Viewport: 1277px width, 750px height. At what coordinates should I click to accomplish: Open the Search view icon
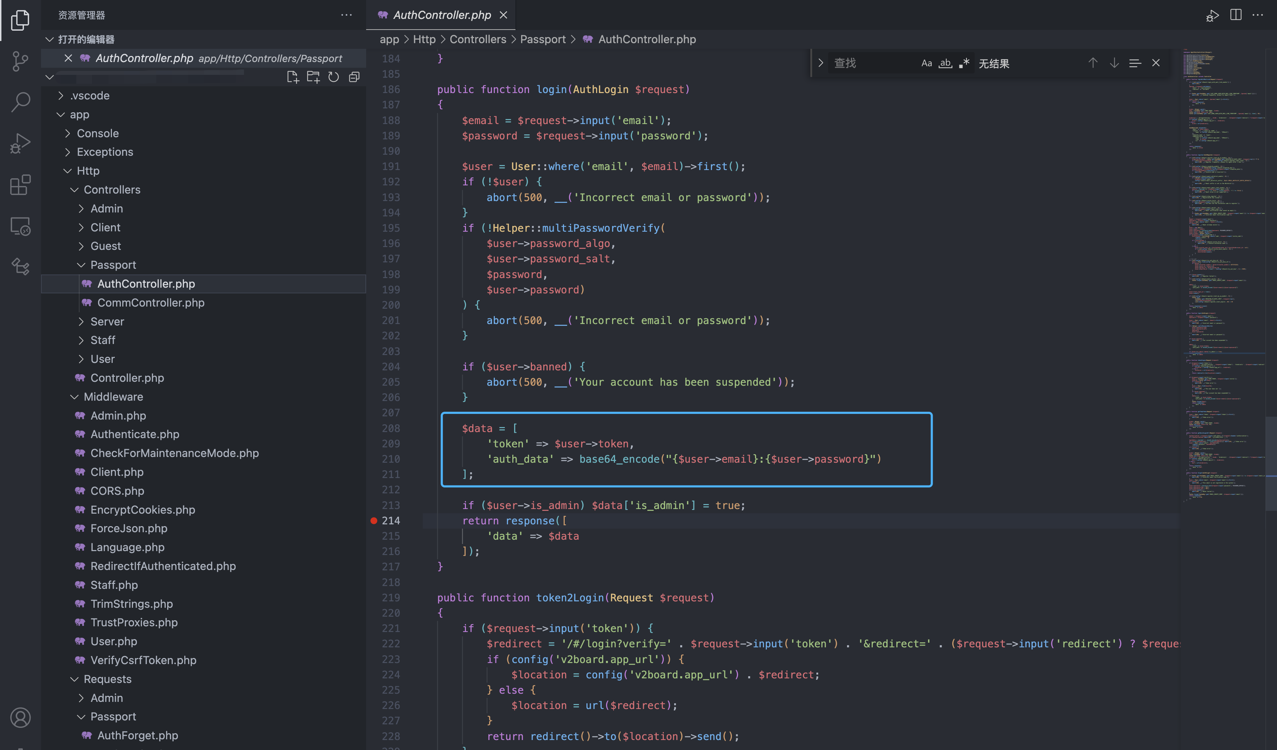pyautogui.click(x=20, y=102)
